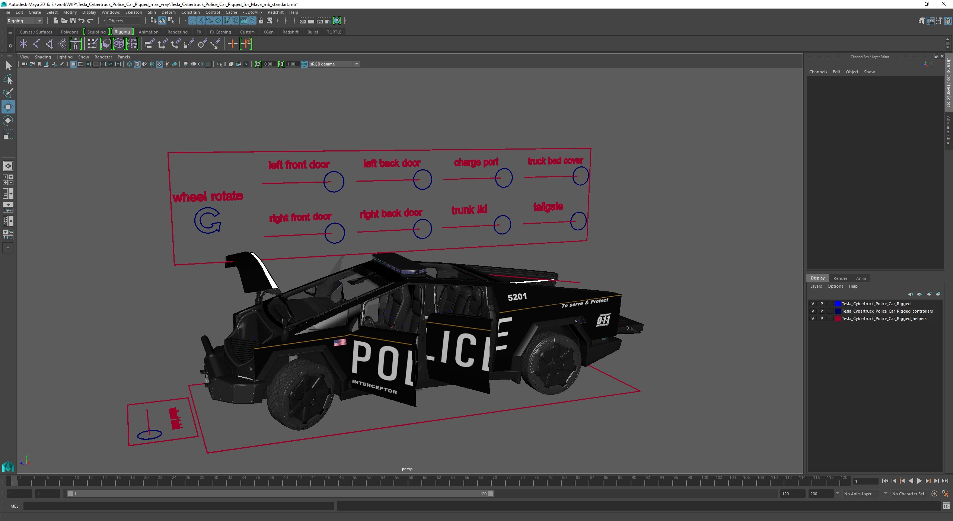This screenshot has height=521, width=953.
Task: Undo the last action with the arrow icon
Action: [x=82, y=20]
